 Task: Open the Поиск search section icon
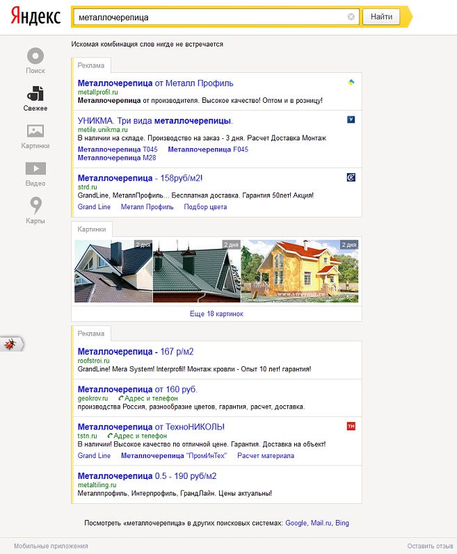tap(35, 56)
